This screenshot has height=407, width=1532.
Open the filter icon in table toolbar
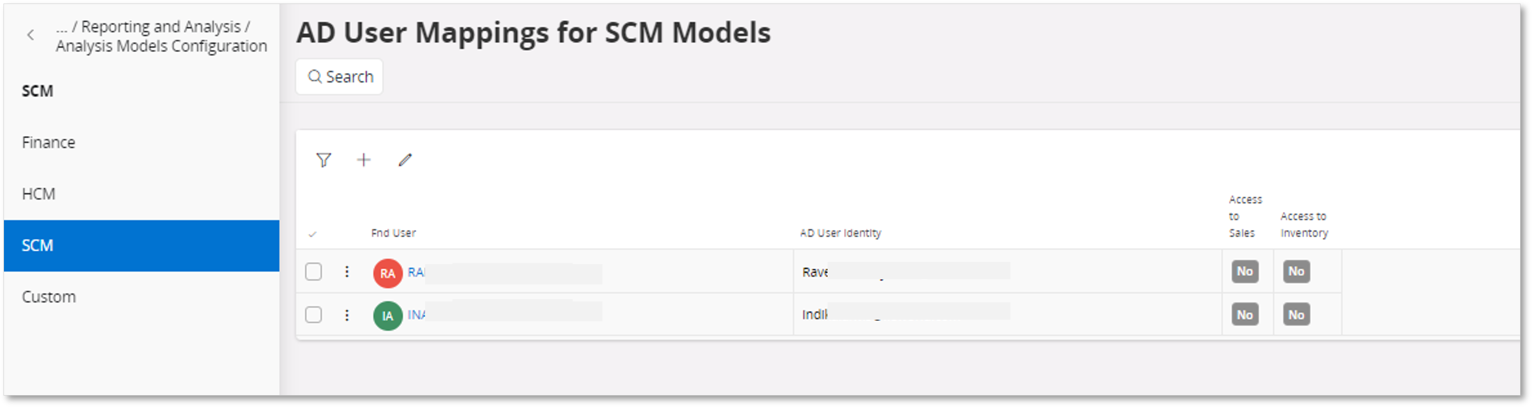(323, 160)
